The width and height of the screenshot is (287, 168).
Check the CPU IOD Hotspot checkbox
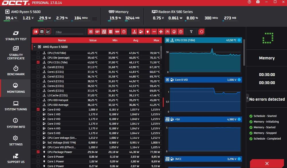point(38,100)
